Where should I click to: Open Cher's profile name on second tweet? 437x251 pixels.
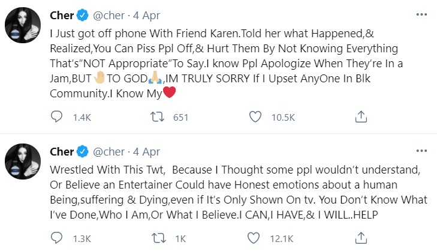(x=62, y=151)
